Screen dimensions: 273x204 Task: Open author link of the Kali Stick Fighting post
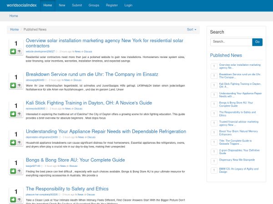[x=35, y=109]
